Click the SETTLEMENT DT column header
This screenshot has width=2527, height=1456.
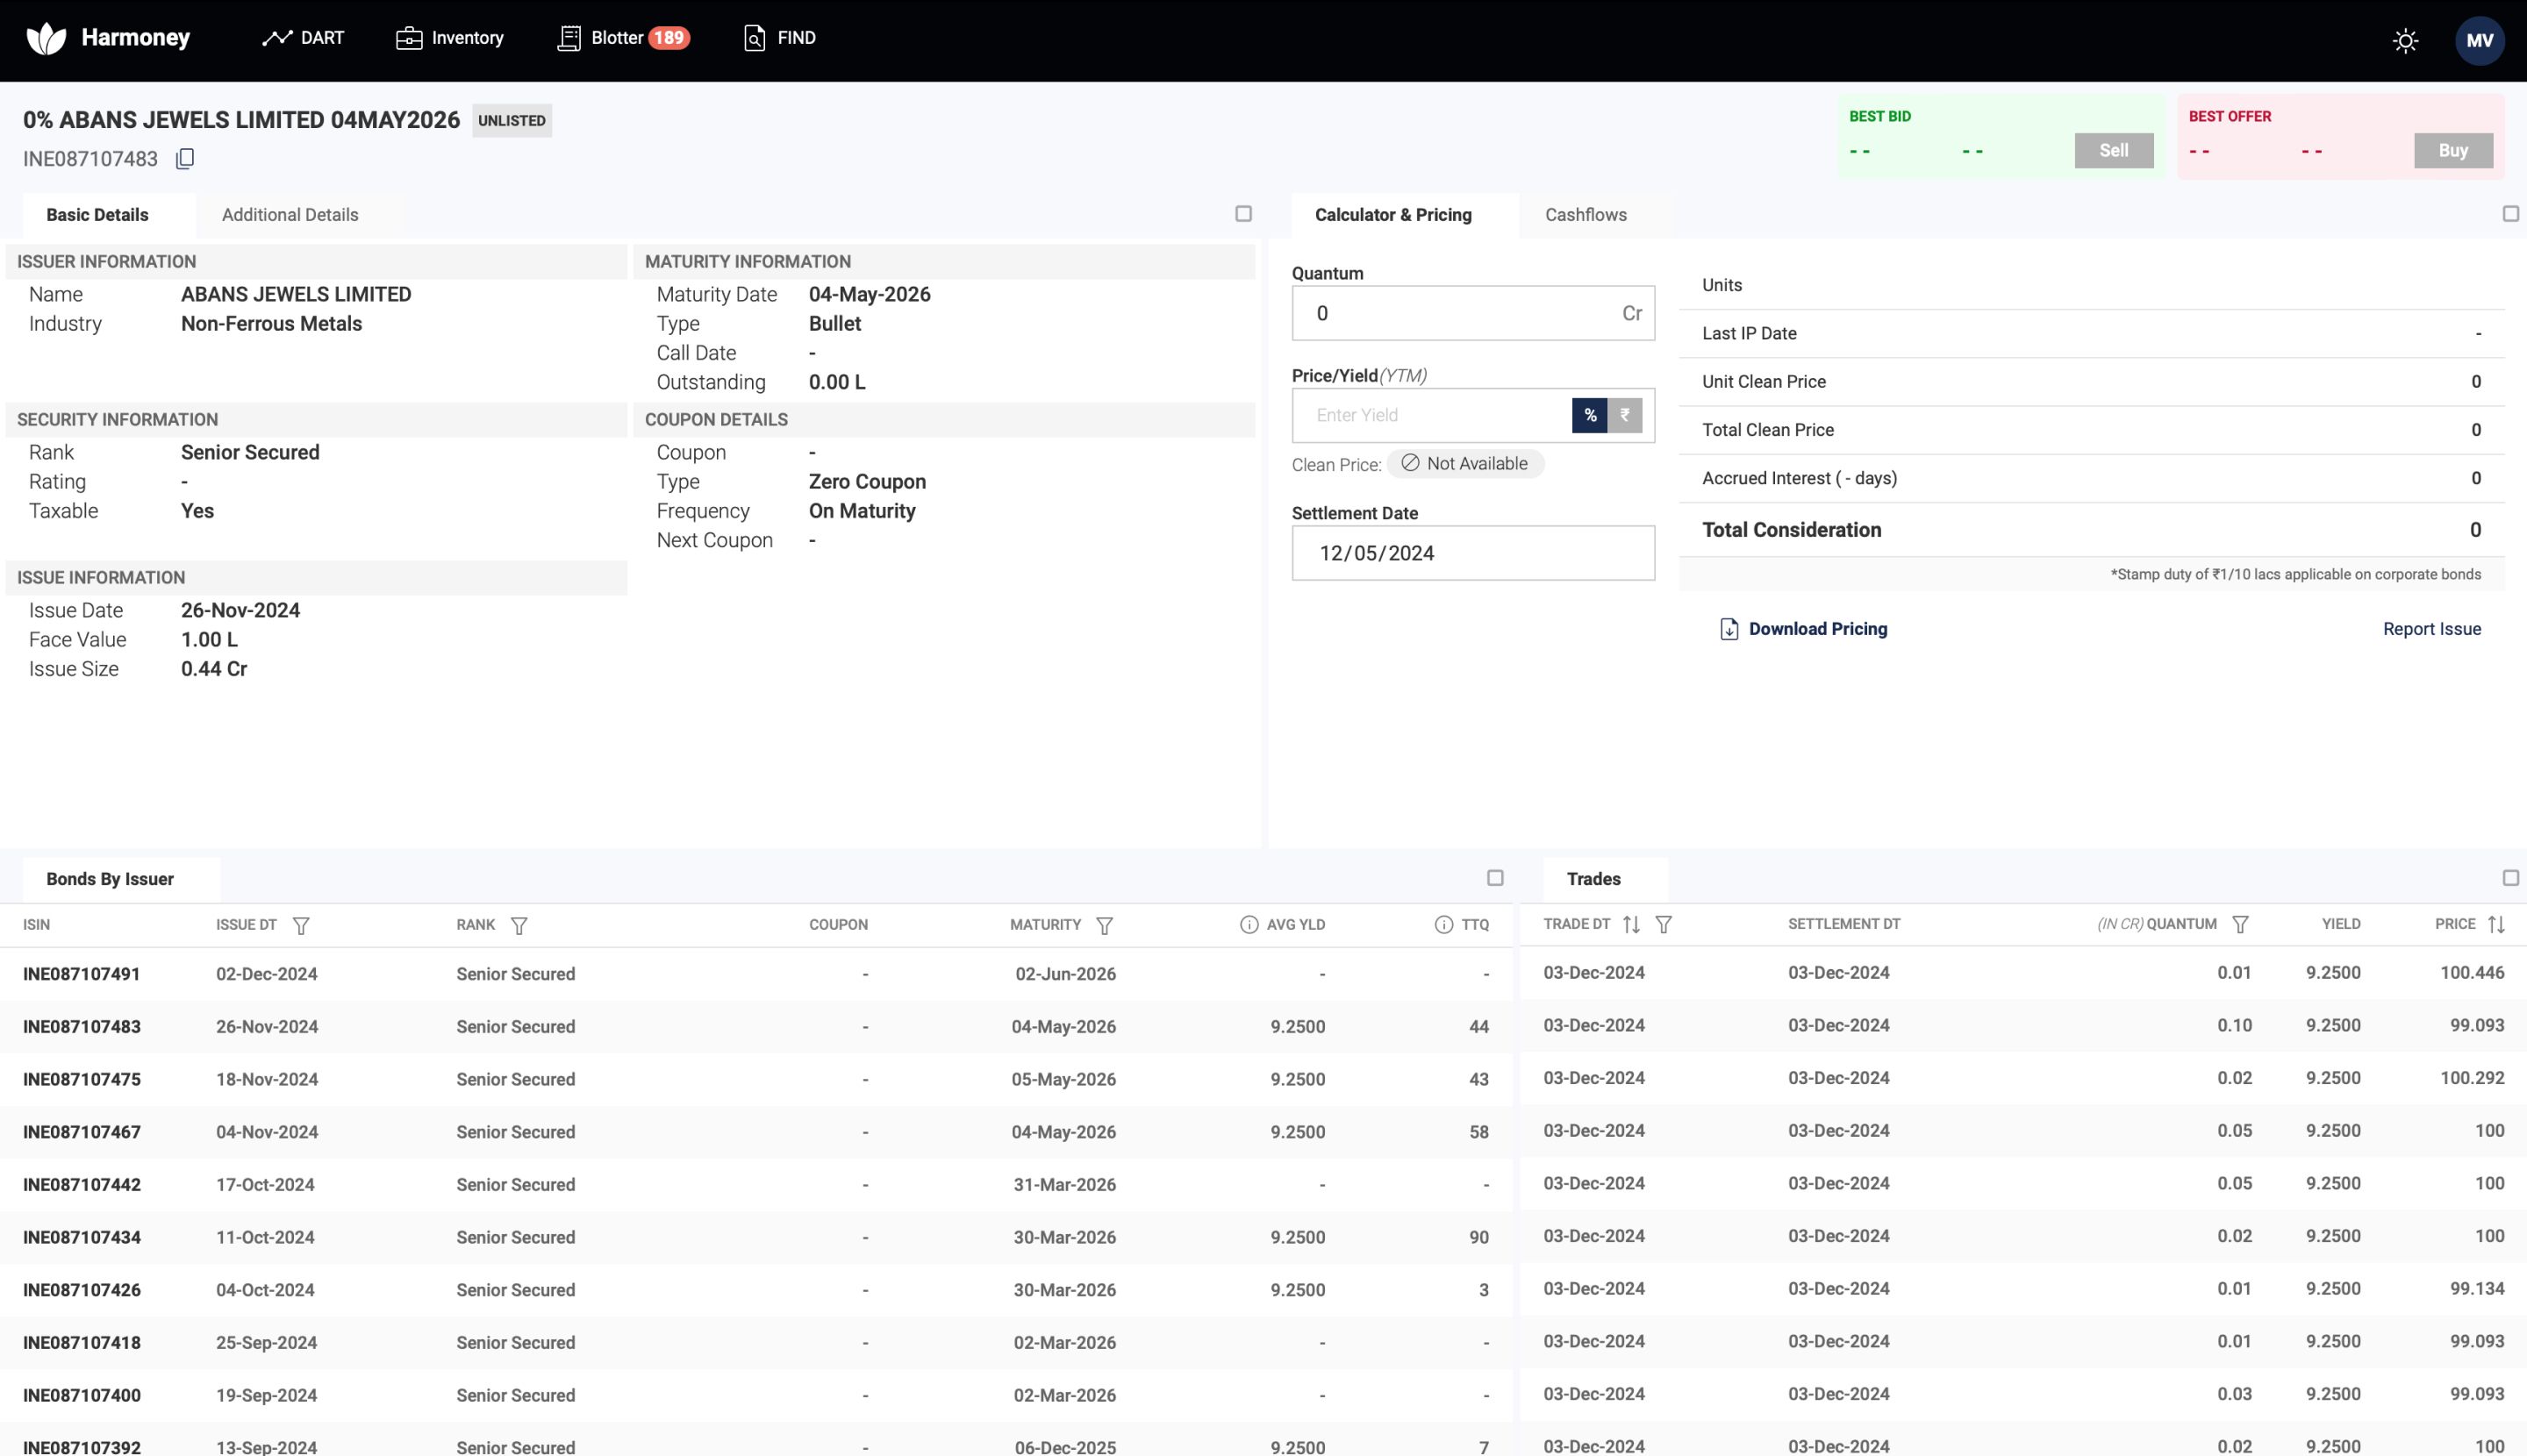[1843, 924]
